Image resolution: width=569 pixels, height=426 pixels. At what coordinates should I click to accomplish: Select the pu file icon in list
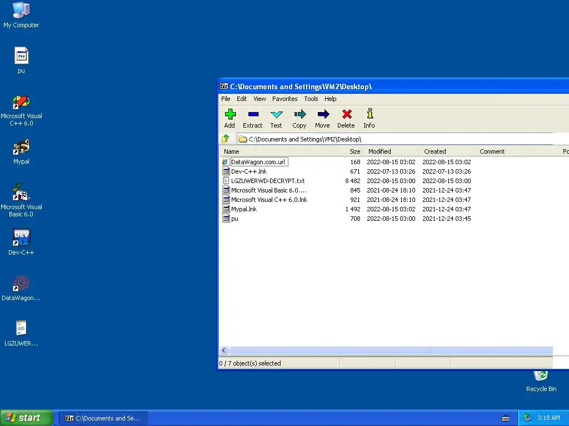[226, 219]
